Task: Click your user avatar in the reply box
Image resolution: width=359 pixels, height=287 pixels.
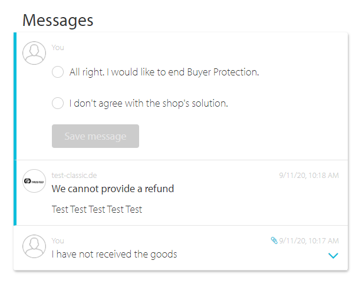Action: click(x=34, y=53)
